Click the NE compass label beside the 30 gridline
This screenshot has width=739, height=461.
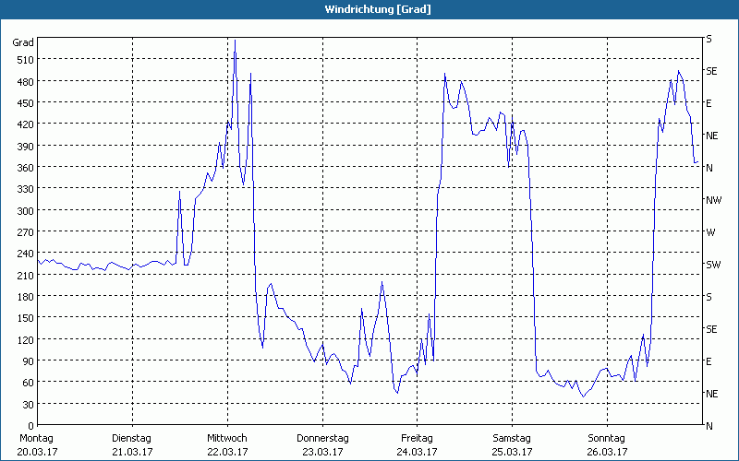tap(711, 394)
